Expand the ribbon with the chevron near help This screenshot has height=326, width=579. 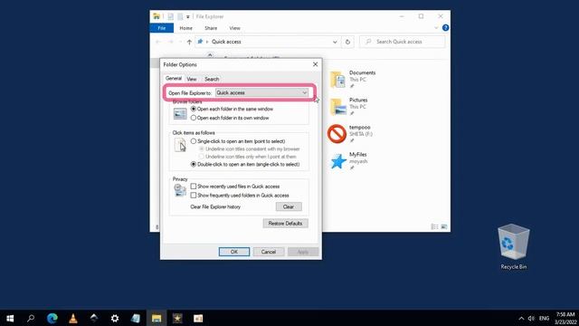(x=436, y=28)
